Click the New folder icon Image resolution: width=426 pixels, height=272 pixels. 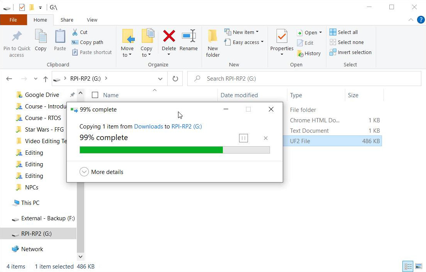click(x=213, y=37)
